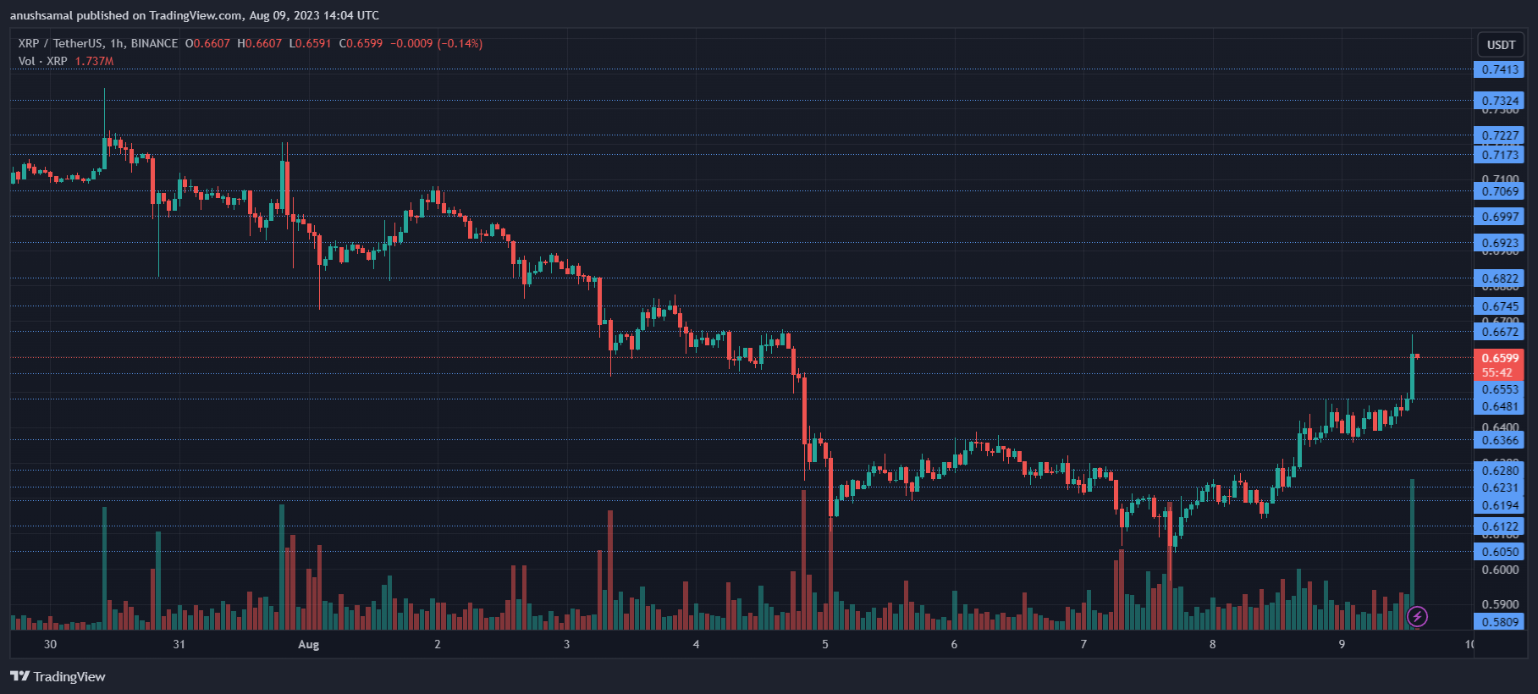
Task: Select the 0.7413 price level label
Action: [1499, 69]
